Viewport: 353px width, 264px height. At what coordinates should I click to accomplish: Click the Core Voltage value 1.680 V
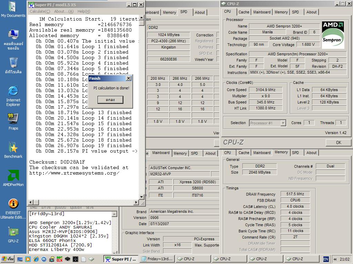click(x=308, y=44)
